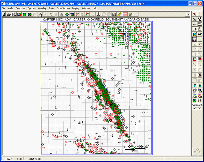The height and width of the screenshot is (162, 204).
Task: Select the red arrow pointer tool
Action: coord(194,14)
